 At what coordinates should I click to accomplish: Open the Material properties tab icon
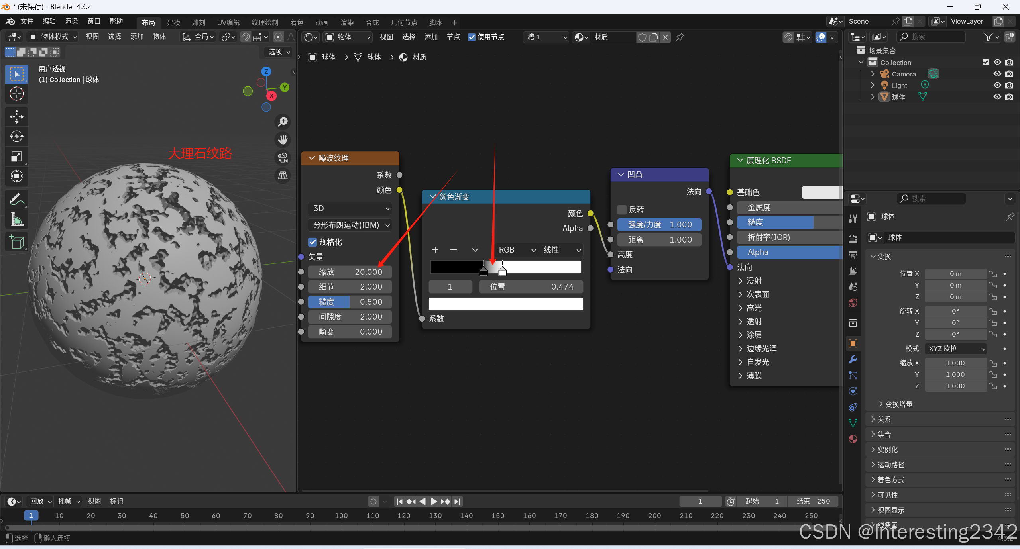pos(853,439)
